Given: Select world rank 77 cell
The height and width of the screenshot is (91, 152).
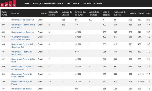Looking at the screenshot, I should tap(3, 20).
